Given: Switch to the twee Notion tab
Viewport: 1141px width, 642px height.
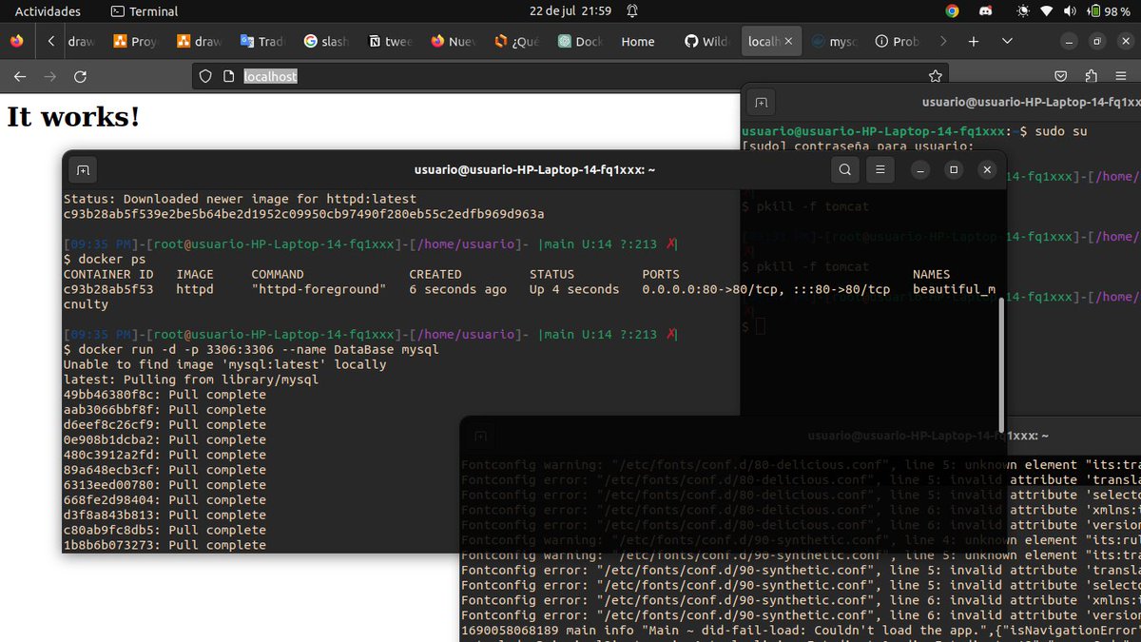Looking at the screenshot, I should pyautogui.click(x=390, y=42).
